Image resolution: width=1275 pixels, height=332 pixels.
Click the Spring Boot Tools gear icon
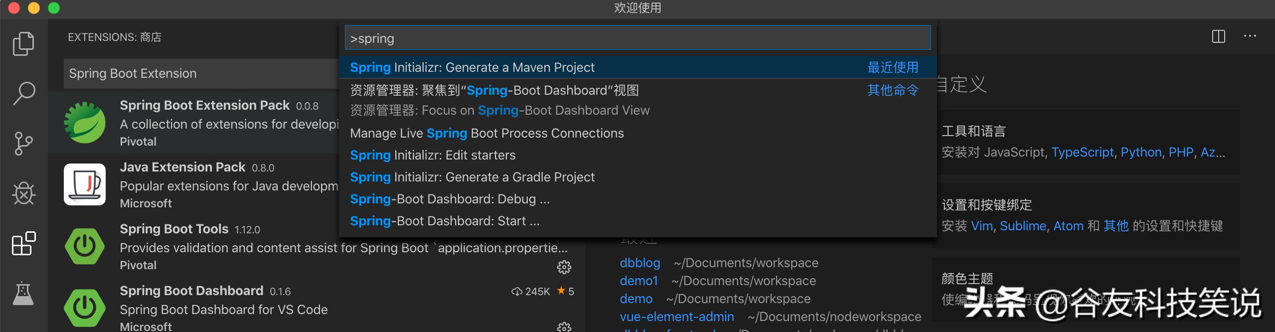[564, 267]
